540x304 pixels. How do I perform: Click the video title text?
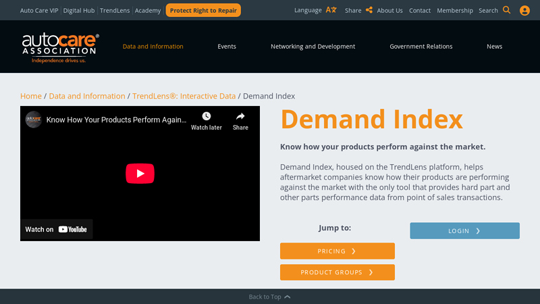pyautogui.click(x=116, y=120)
